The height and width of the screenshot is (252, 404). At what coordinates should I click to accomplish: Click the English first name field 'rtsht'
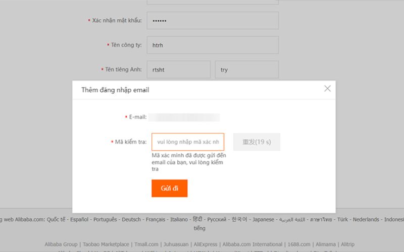click(x=178, y=70)
